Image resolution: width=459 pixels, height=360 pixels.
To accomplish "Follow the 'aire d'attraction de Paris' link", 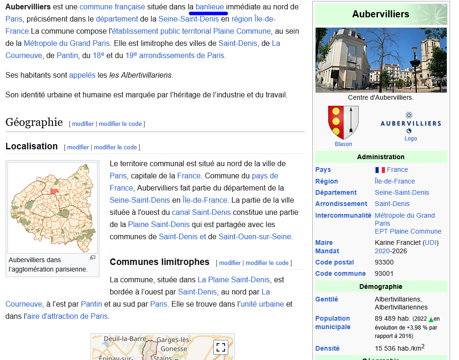I will (67, 316).
